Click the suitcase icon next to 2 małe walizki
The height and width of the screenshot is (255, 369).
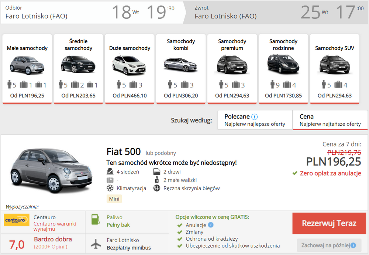pyautogui.click(x=157, y=180)
